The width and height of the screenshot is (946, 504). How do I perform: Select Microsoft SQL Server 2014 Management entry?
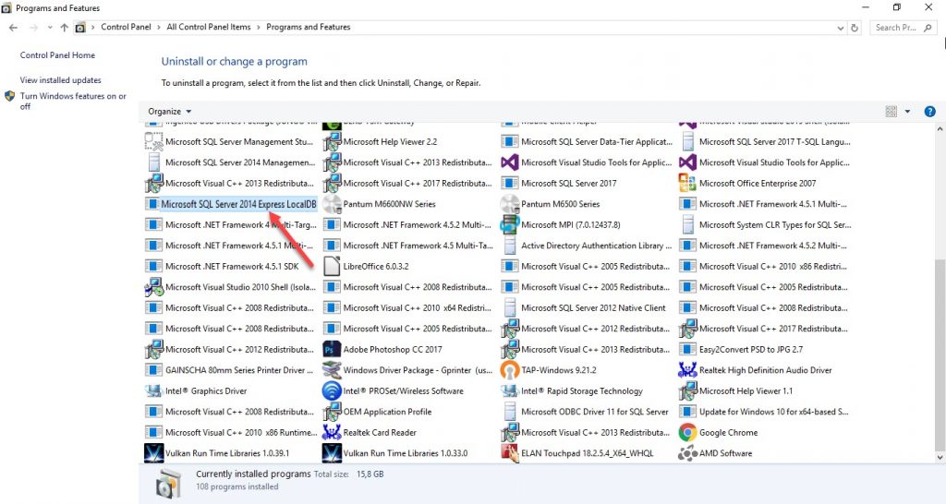(230, 162)
